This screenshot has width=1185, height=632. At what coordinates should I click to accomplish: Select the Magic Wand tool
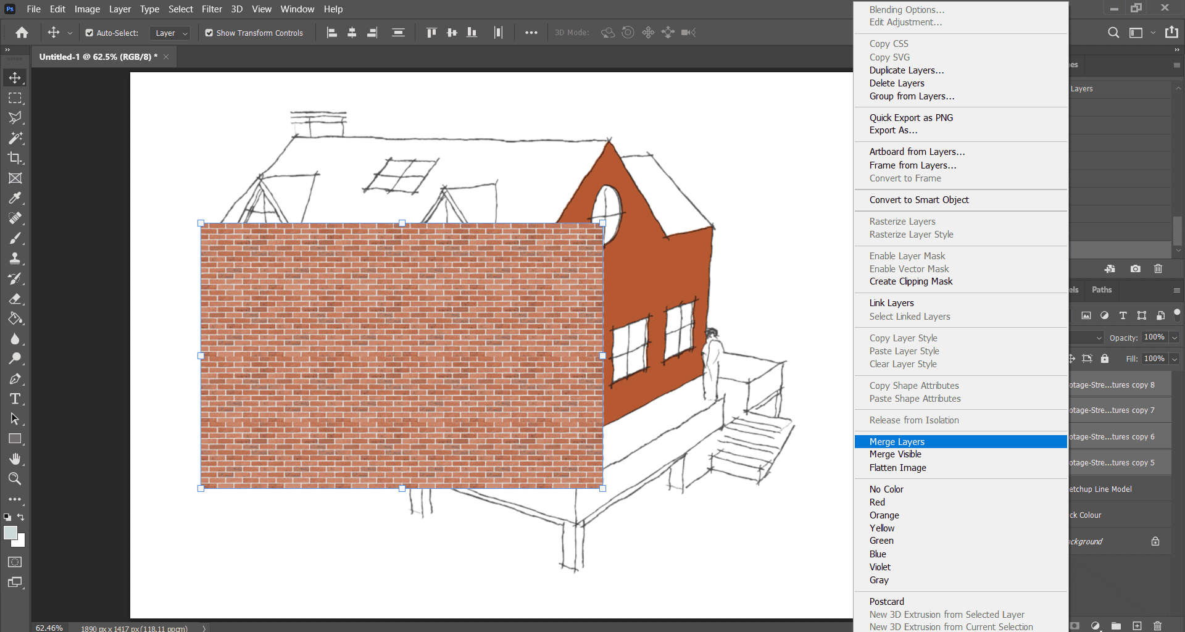pyautogui.click(x=15, y=138)
